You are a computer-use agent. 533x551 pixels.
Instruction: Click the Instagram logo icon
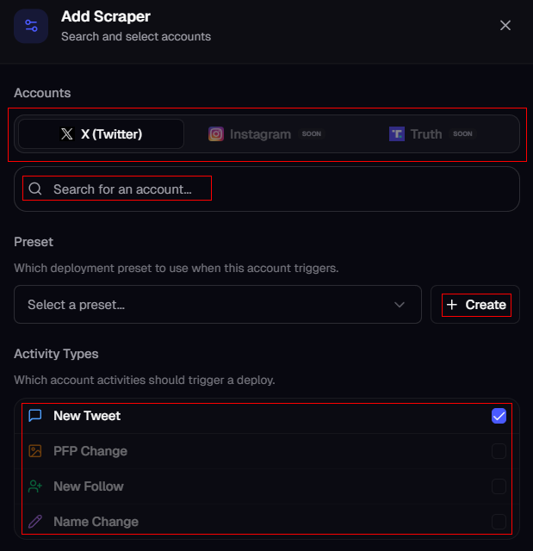tap(216, 134)
